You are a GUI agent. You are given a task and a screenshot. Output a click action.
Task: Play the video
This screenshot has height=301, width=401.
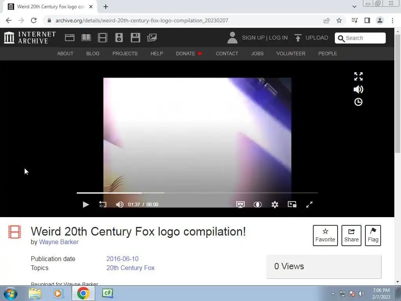click(86, 205)
